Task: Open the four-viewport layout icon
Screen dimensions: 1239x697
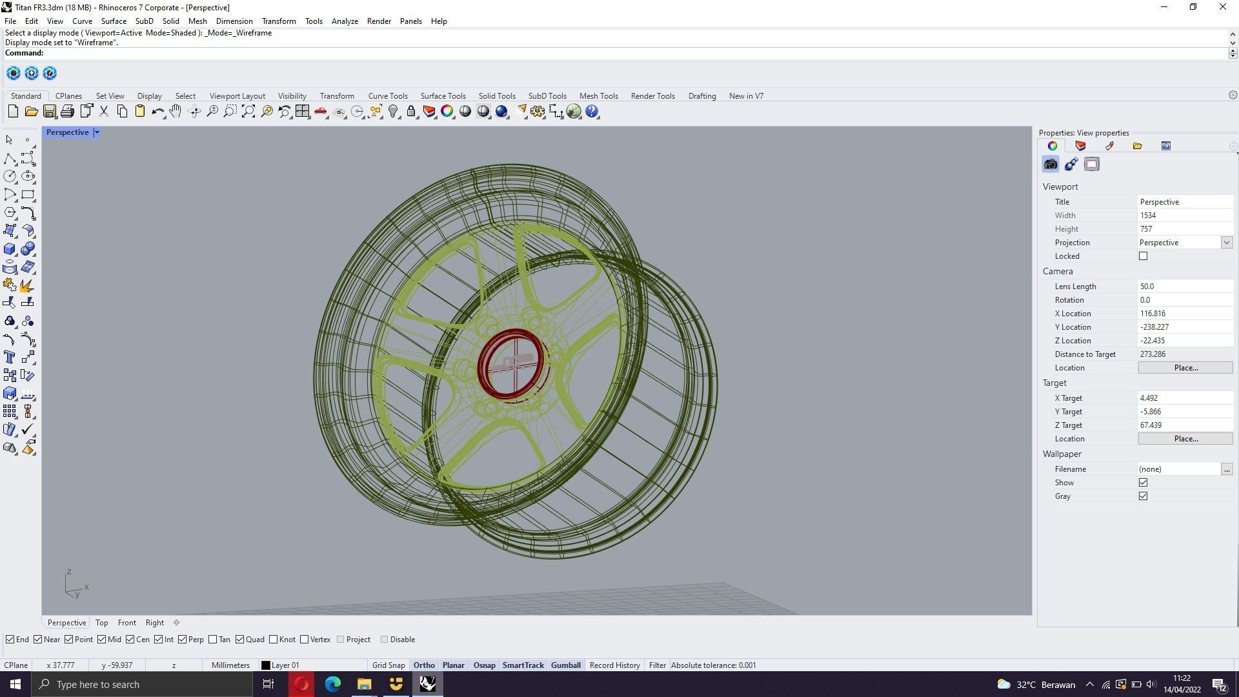Action: 302,112
